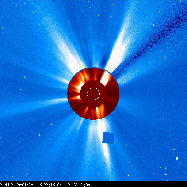Select the solid blue square mask block
Viewport: 187px width, 187px height.
coord(108,138)
